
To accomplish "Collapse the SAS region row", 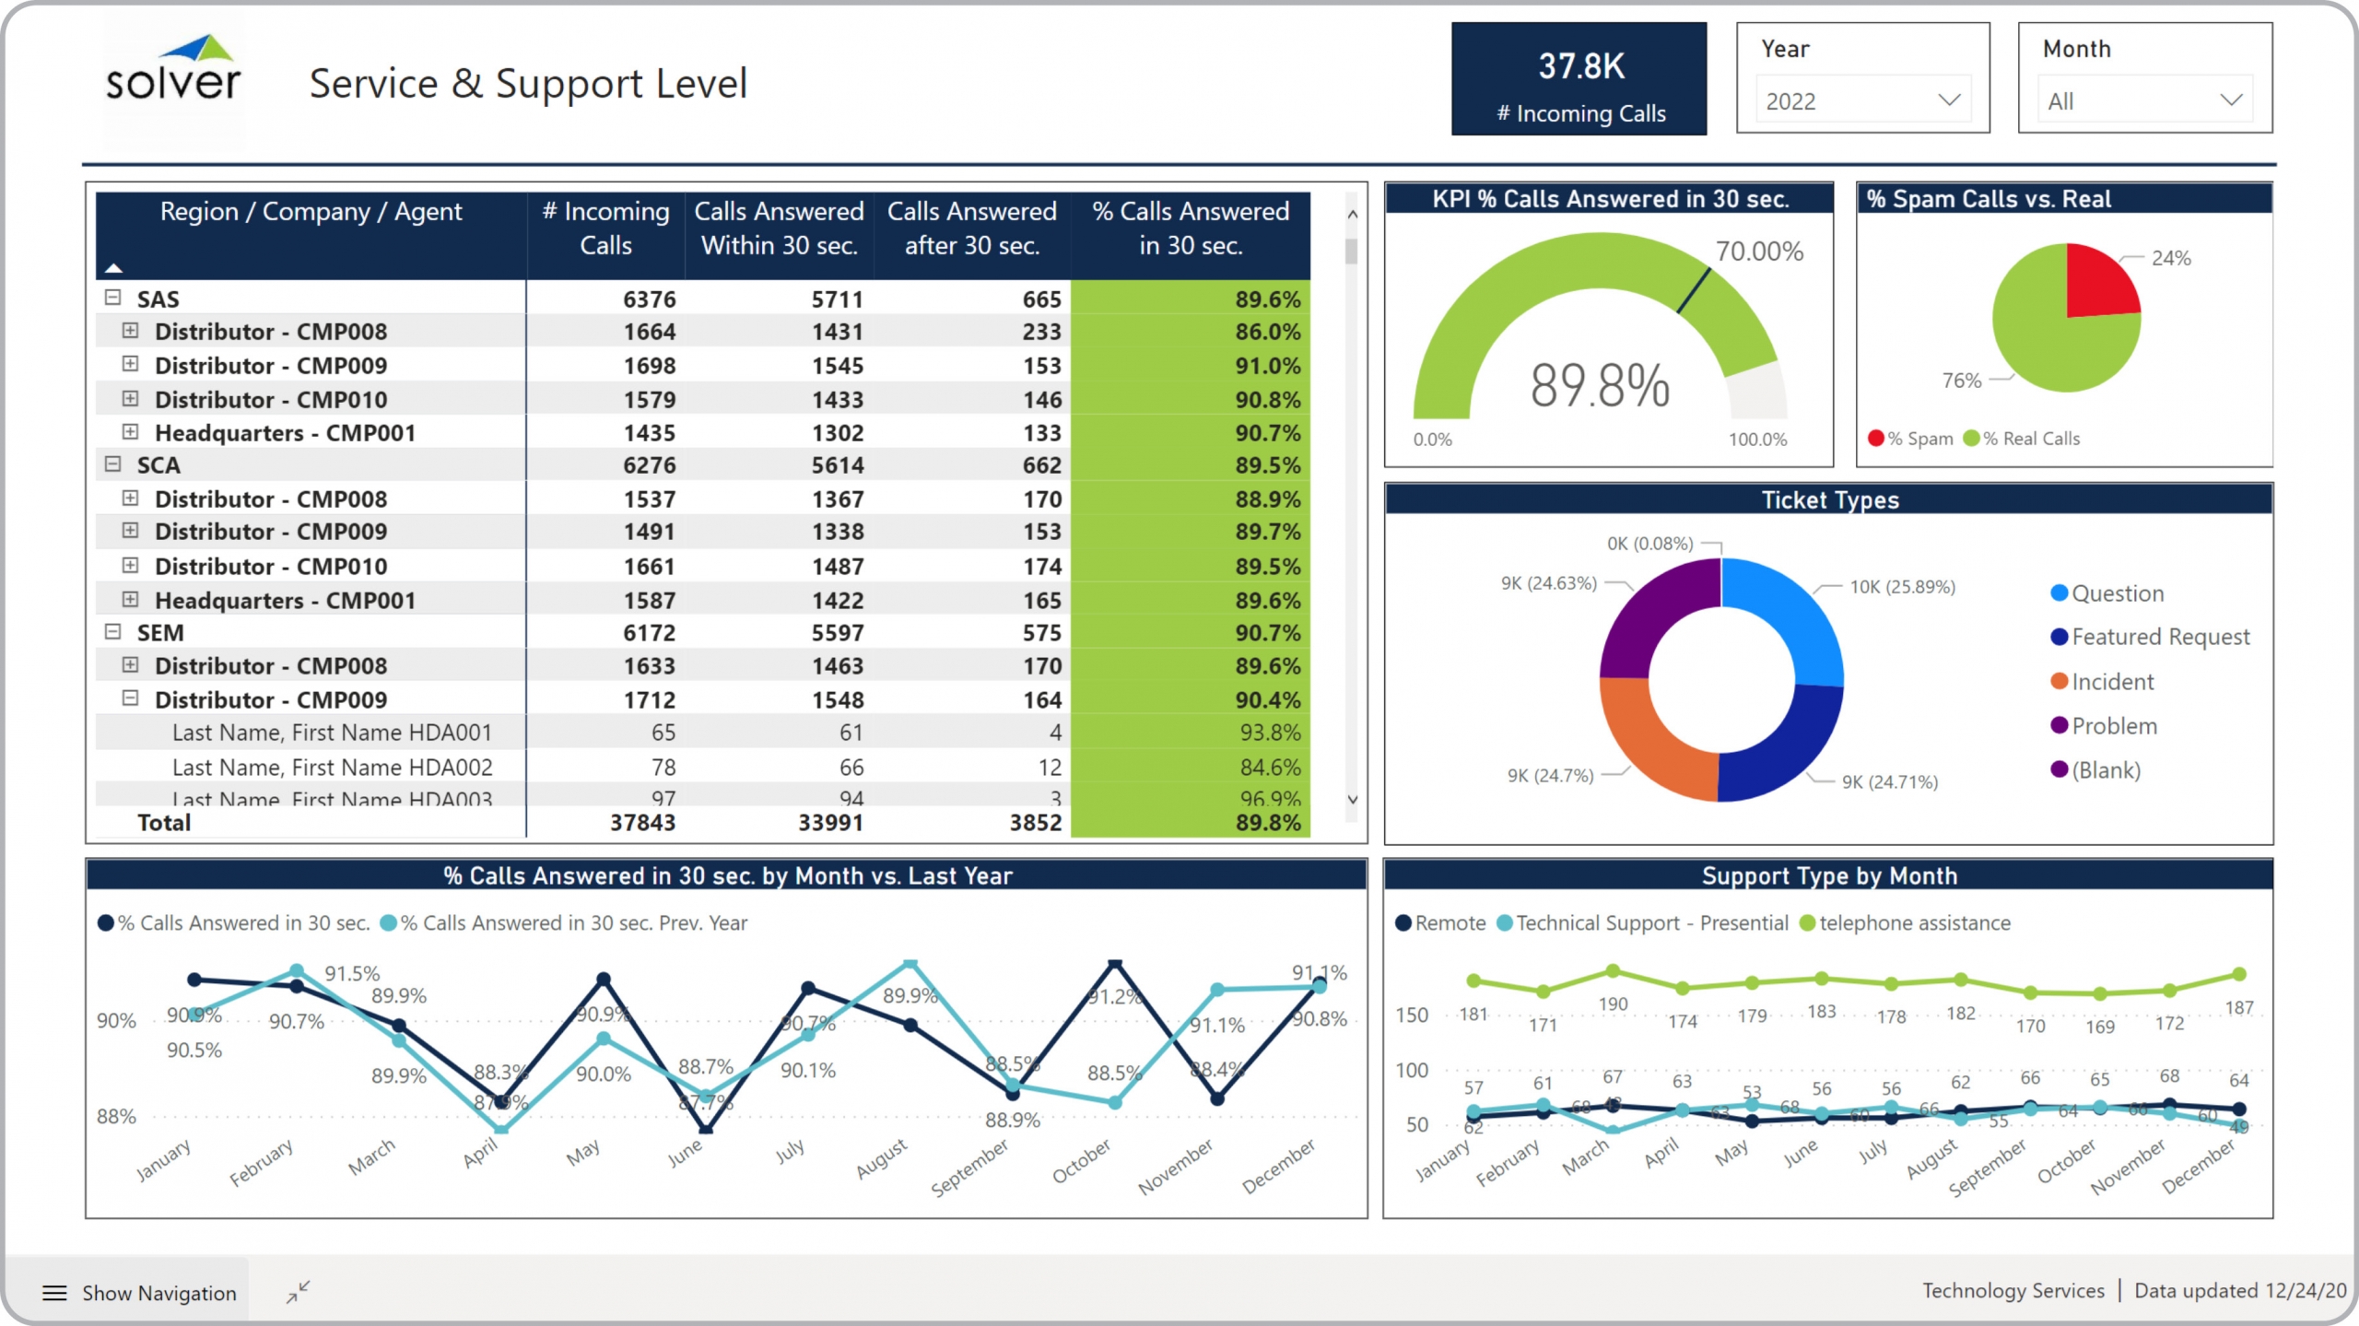I will tap(112, 298).
